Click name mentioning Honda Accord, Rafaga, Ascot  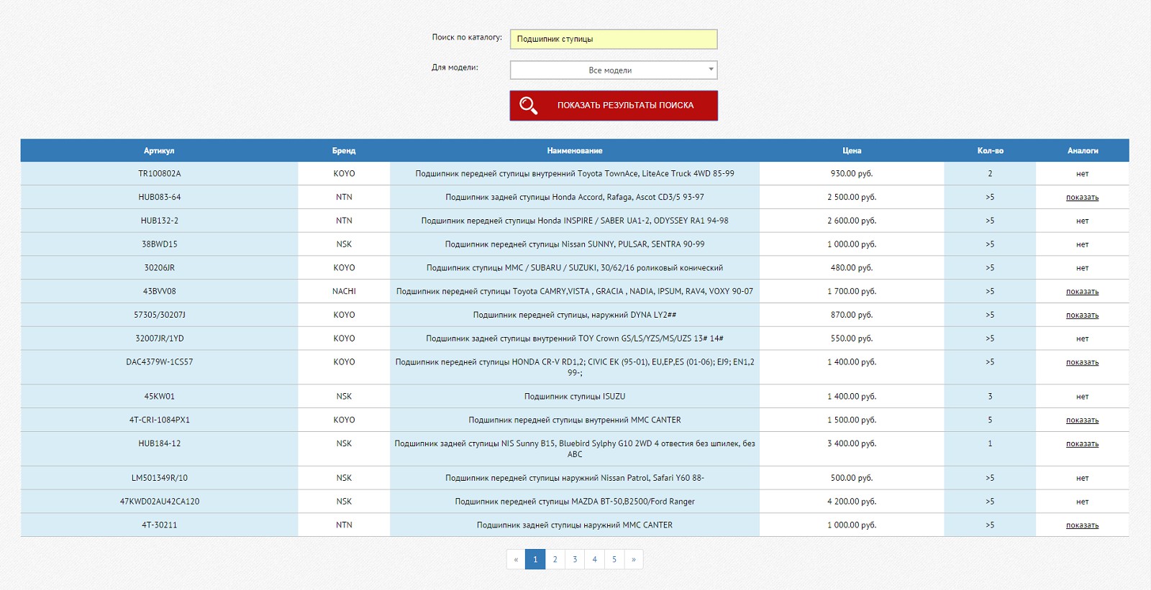(575, 197)
